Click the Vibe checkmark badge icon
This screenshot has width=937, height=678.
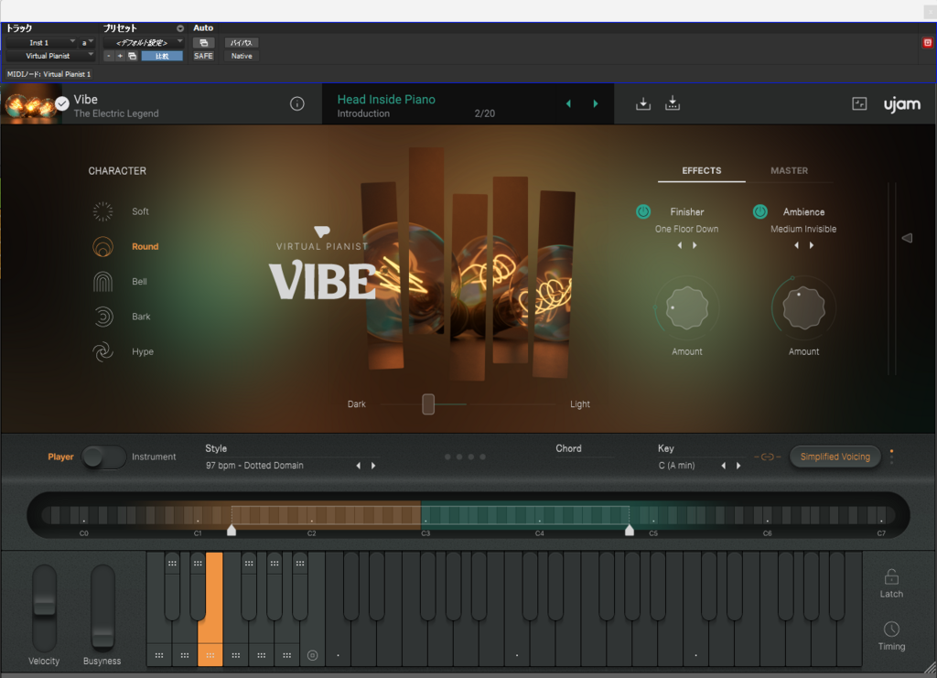(61, 104)
